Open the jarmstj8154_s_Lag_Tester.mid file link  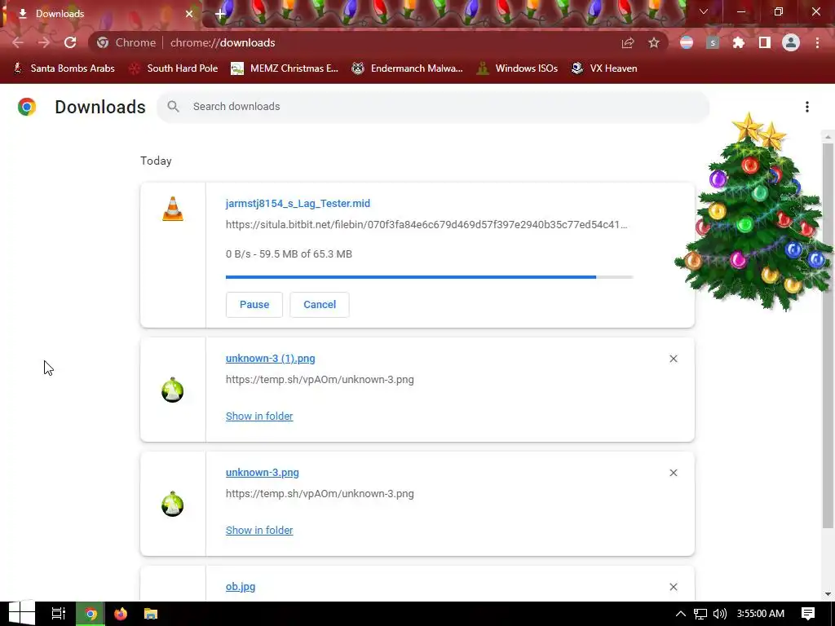pos(298,203)
